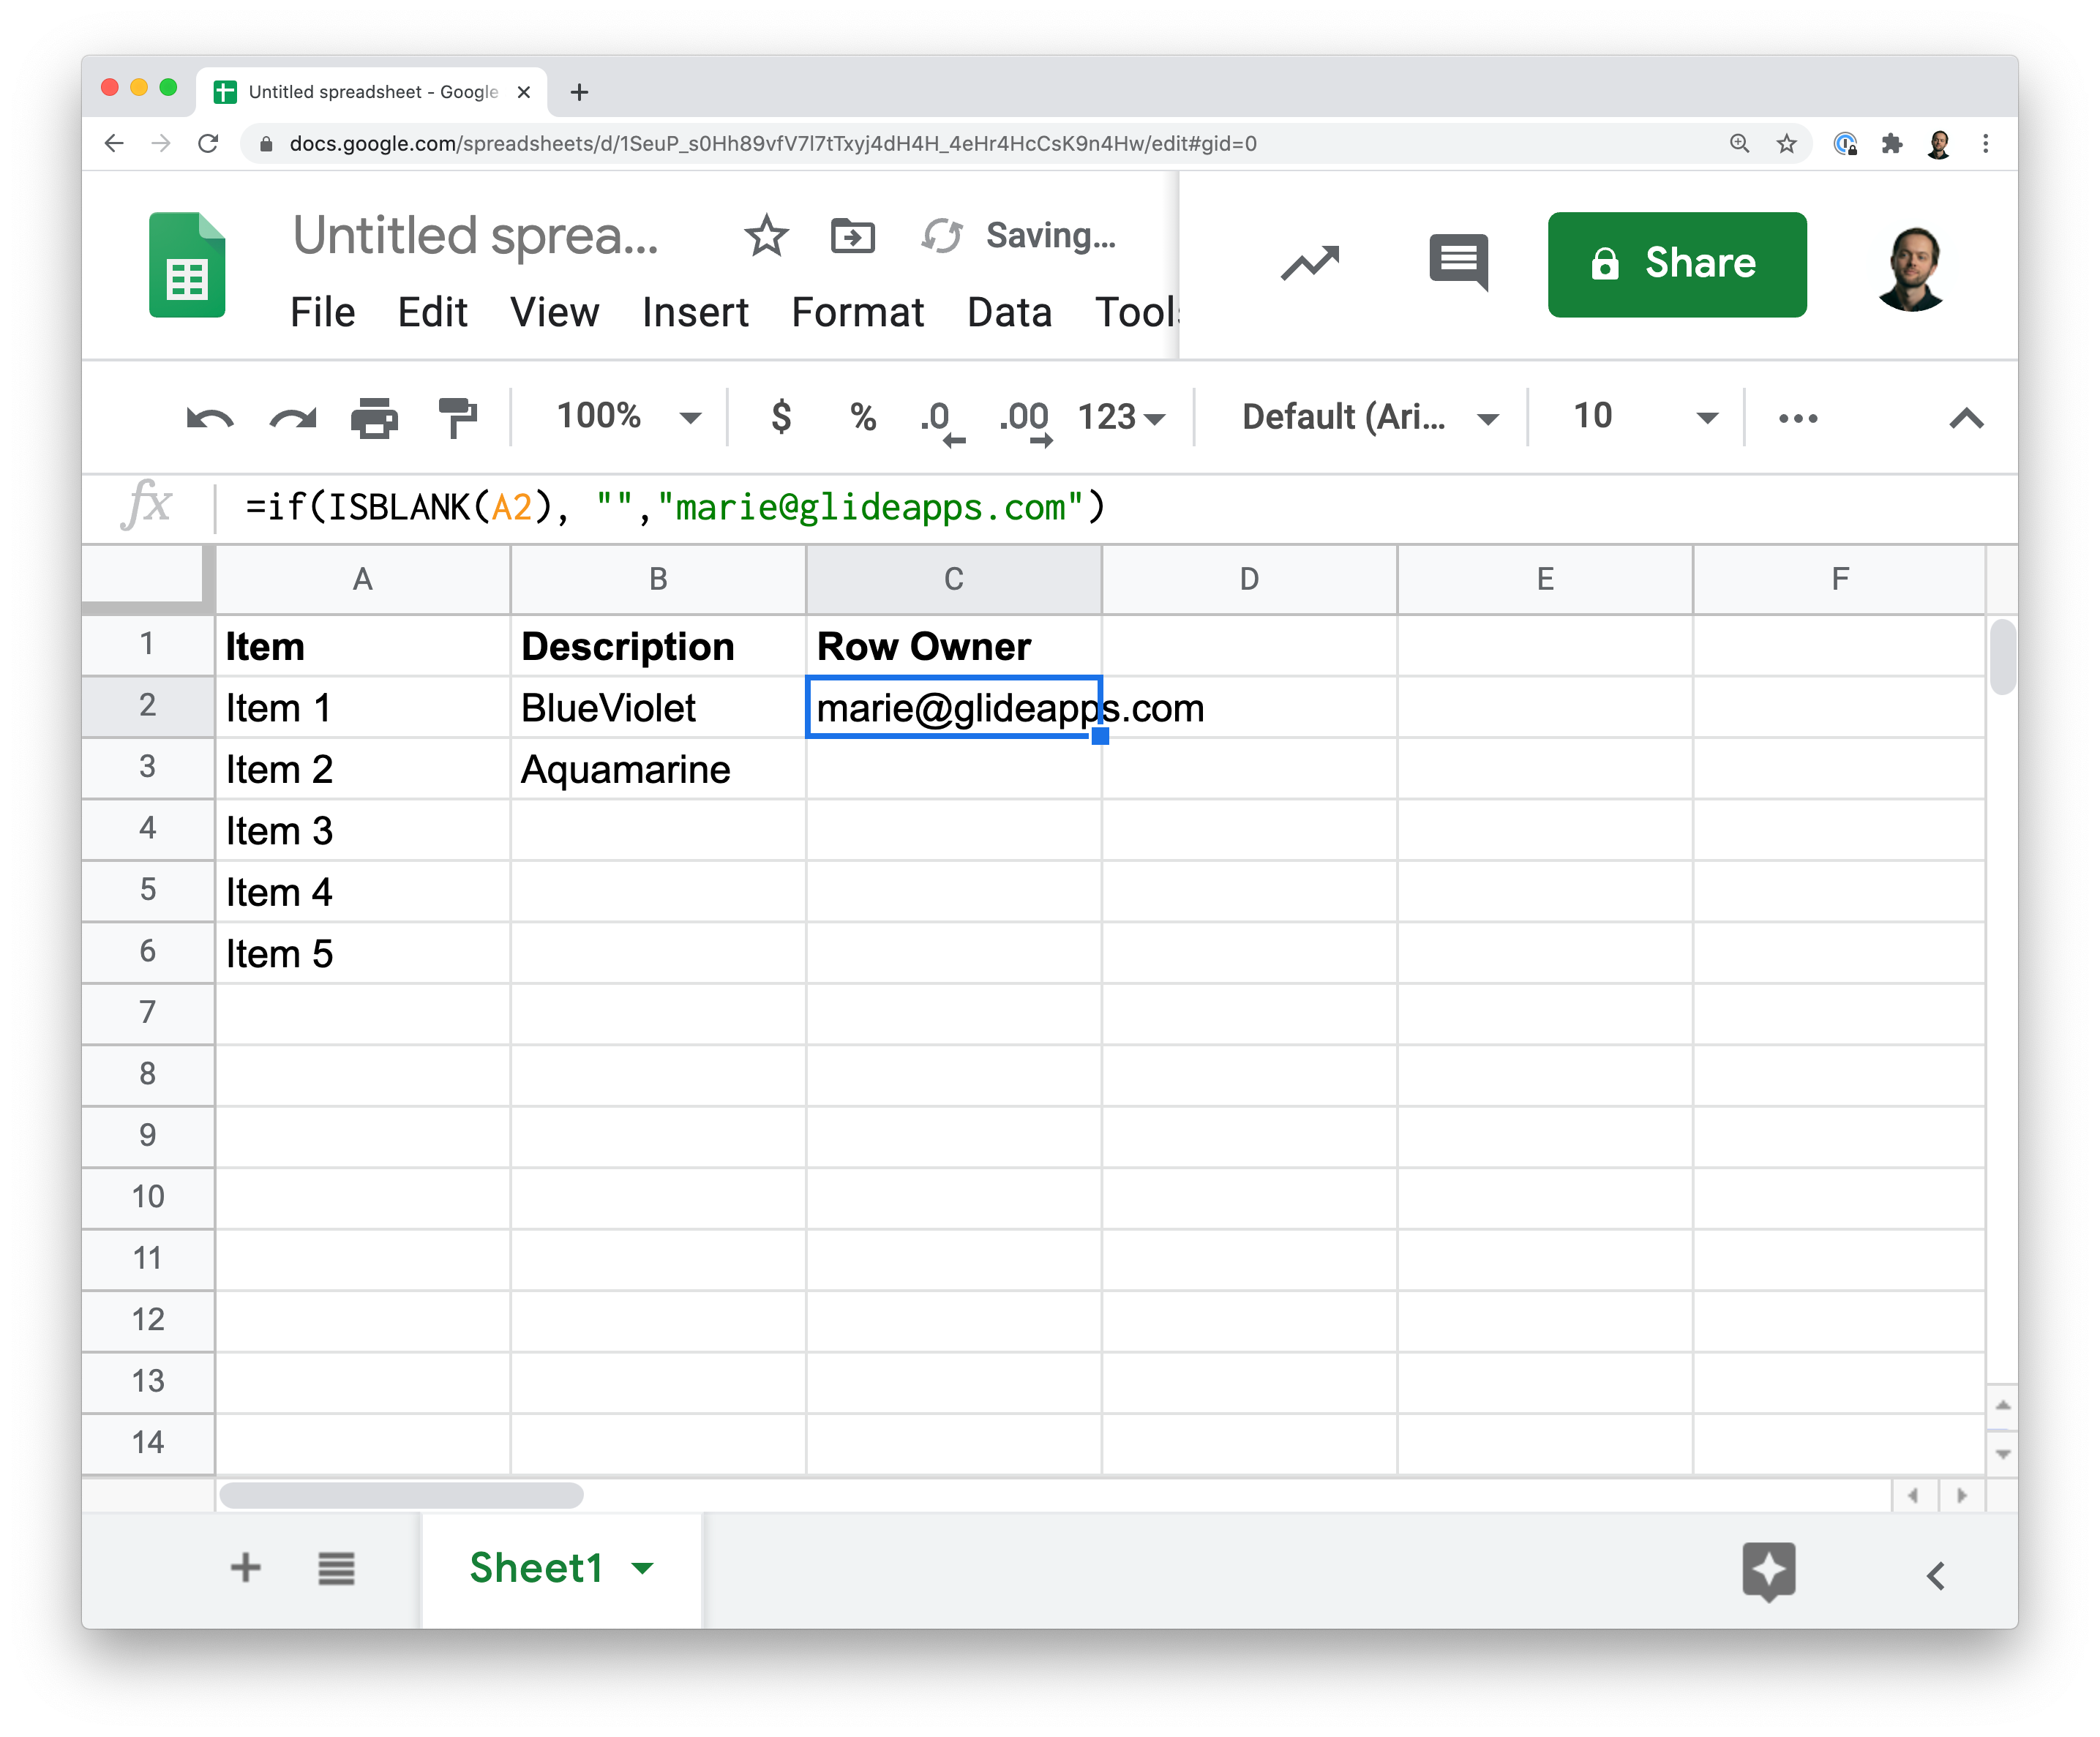The height and width of the screenshot is (1737, 2100).
Task: Open the activity dashboard trend icon
Action: pyautogui.click(x=1309, y=263)
